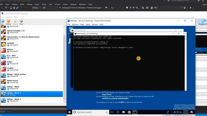
Task: Open the Test menu in Visual Studio
Action: pos(50,4)
